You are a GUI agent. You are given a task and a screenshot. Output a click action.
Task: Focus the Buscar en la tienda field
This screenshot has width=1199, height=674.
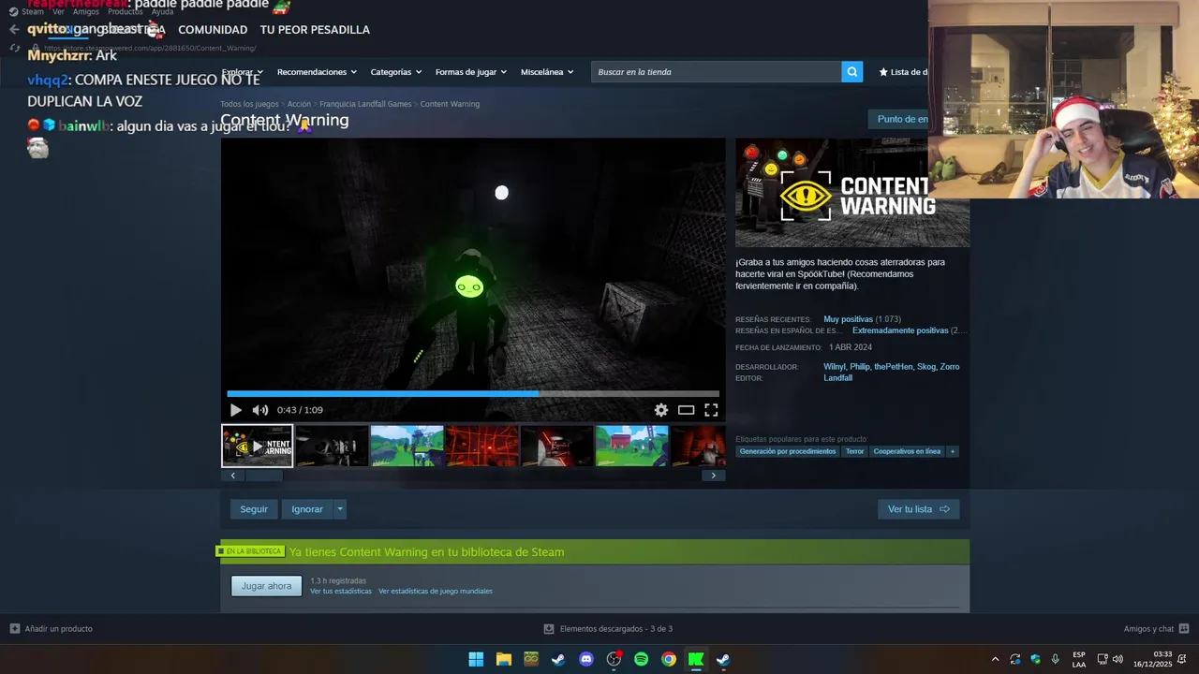[x=717, y=72]
